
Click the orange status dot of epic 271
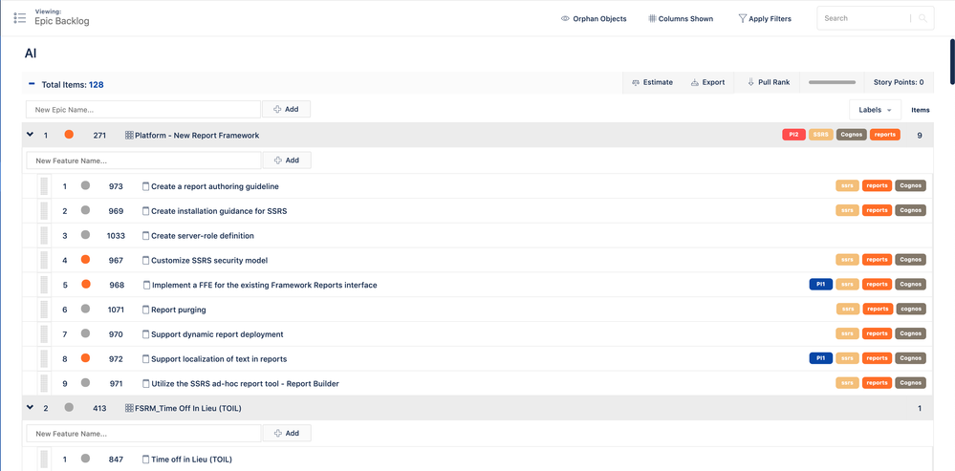[x=69, y=135]
